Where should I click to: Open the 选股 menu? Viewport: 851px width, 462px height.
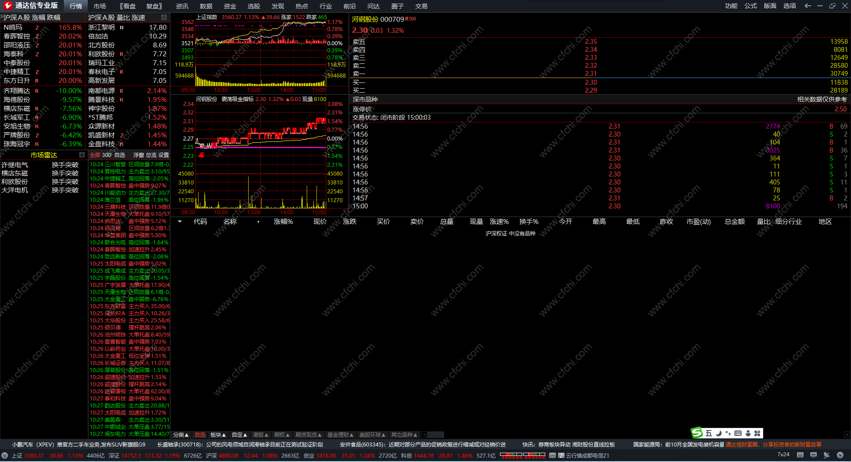(254, 6)
